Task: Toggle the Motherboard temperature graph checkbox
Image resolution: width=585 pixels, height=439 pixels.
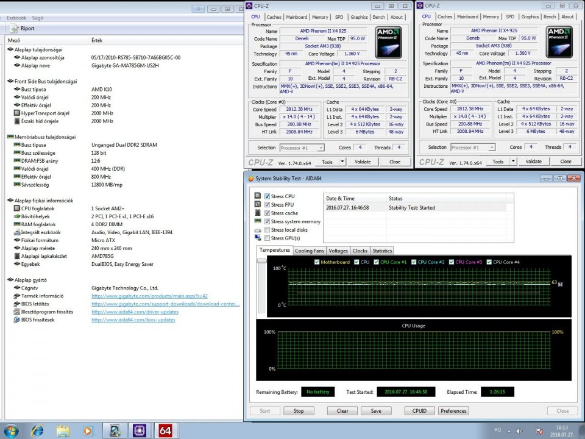Action: (317, 262)
